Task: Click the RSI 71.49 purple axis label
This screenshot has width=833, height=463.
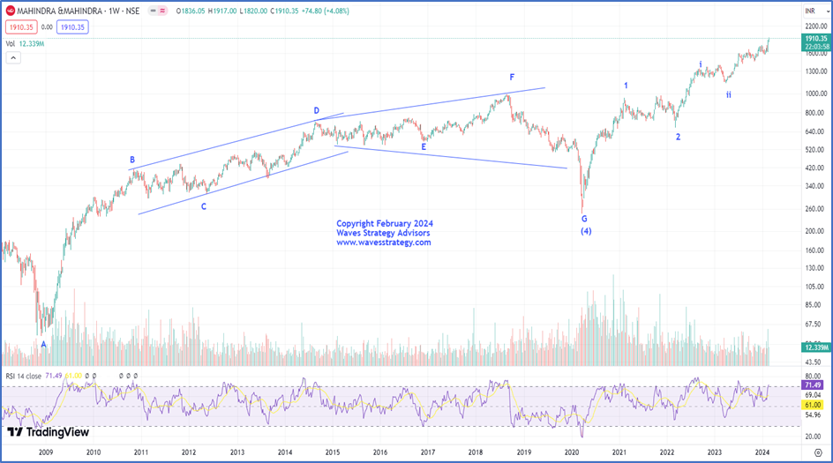Action: pos(813,385)
